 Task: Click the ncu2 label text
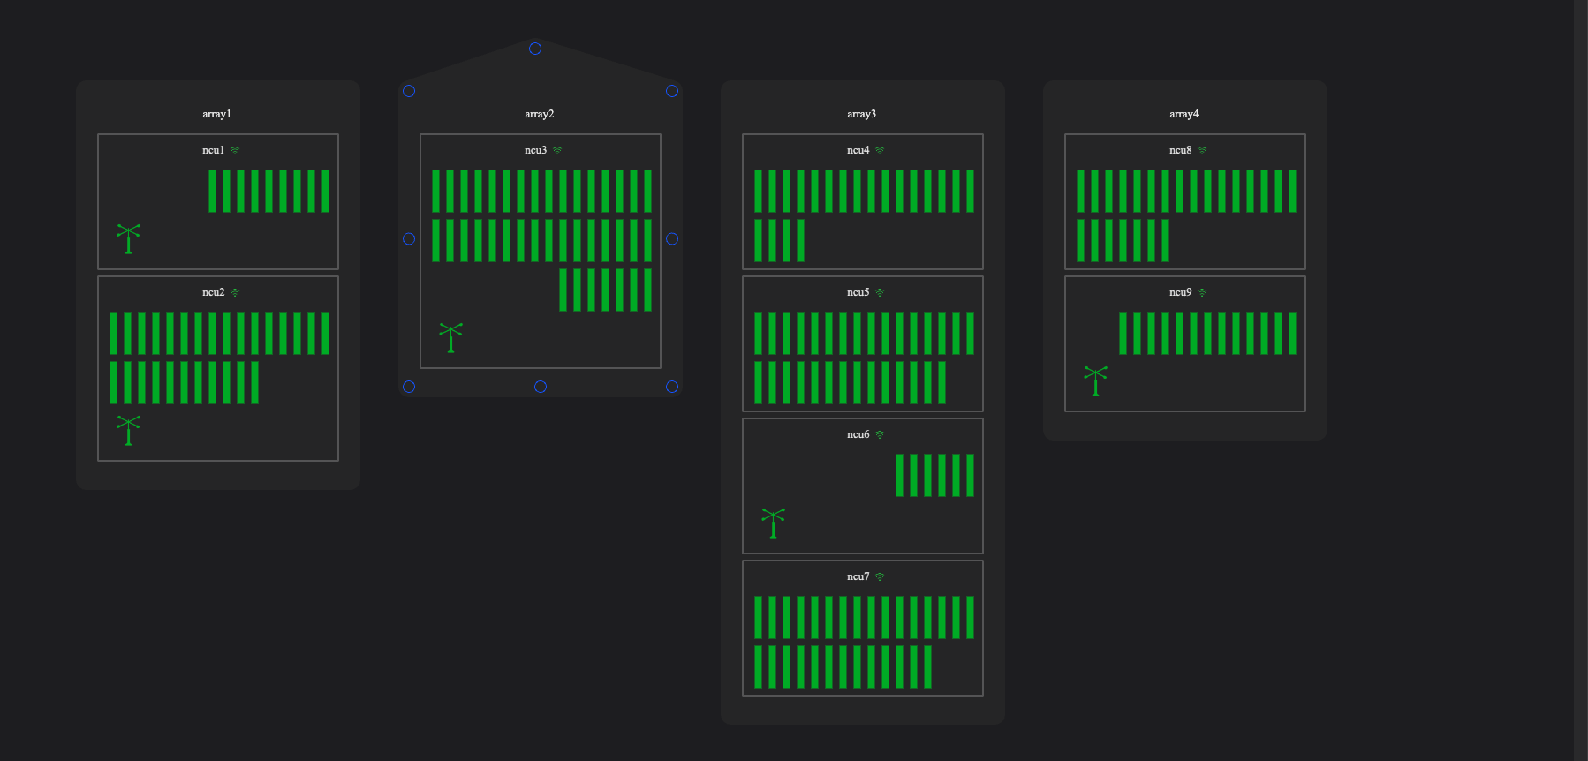pyautogui.click(x=213, y=292)
